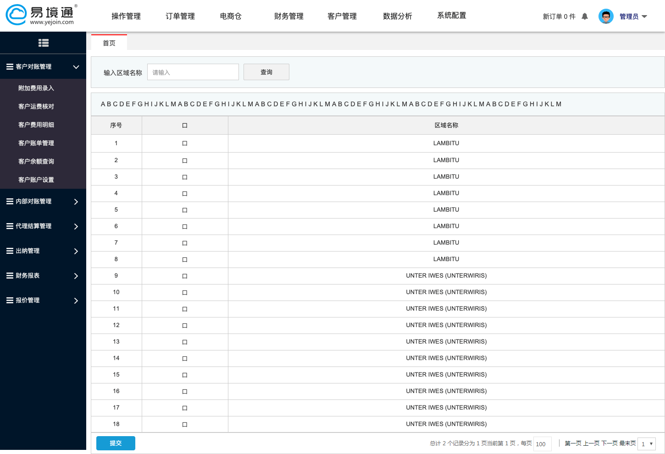Click the 序号 column header
This screenshot has height=454, width=665.
(116, 125)
